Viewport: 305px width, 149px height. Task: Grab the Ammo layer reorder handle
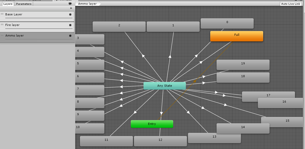tap(2, 35)
